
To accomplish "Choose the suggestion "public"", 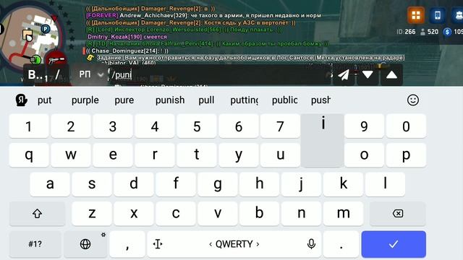I will tap(284, 100).
